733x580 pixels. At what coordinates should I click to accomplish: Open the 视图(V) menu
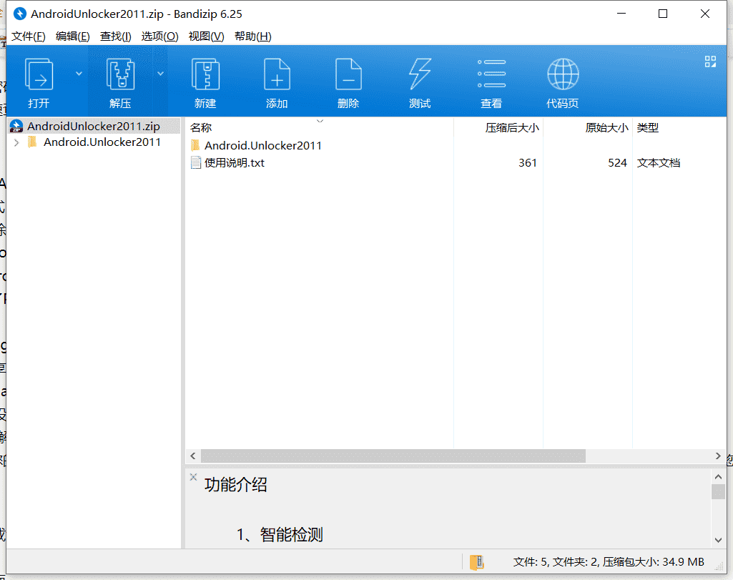click(x=206, y=36)
